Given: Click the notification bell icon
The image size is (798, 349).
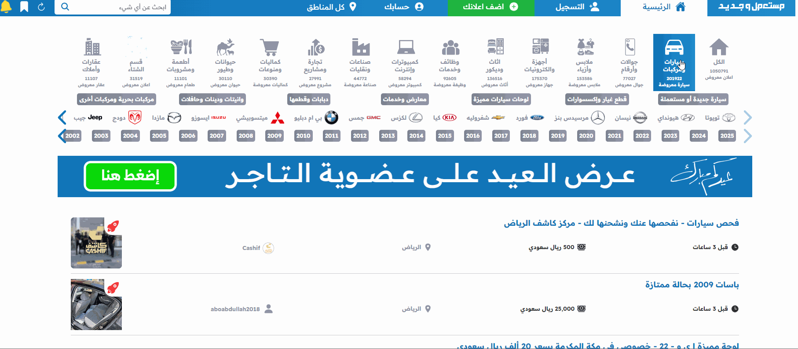Looking at the screenshot, I should [x=7, y=7].
